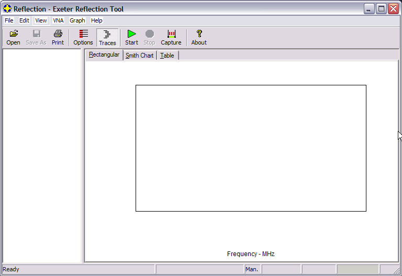Click the status bar resize grip
402x276 pixels.
pyautogui.click(x=396, y=270)
